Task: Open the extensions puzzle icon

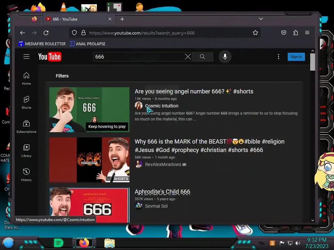Action: 296,33
